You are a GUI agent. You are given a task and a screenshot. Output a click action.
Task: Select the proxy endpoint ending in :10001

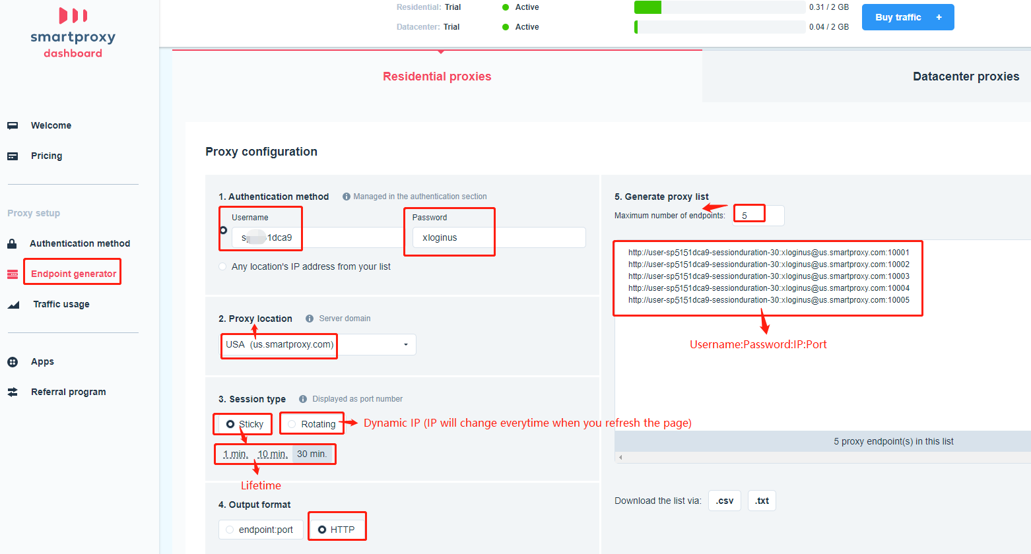click(x=768, y=253)
